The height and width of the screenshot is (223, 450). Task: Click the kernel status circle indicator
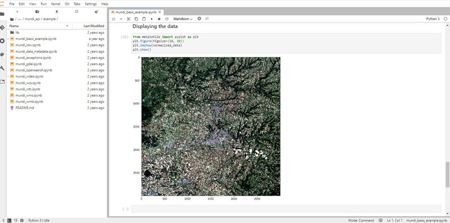(x=445, y=19)
